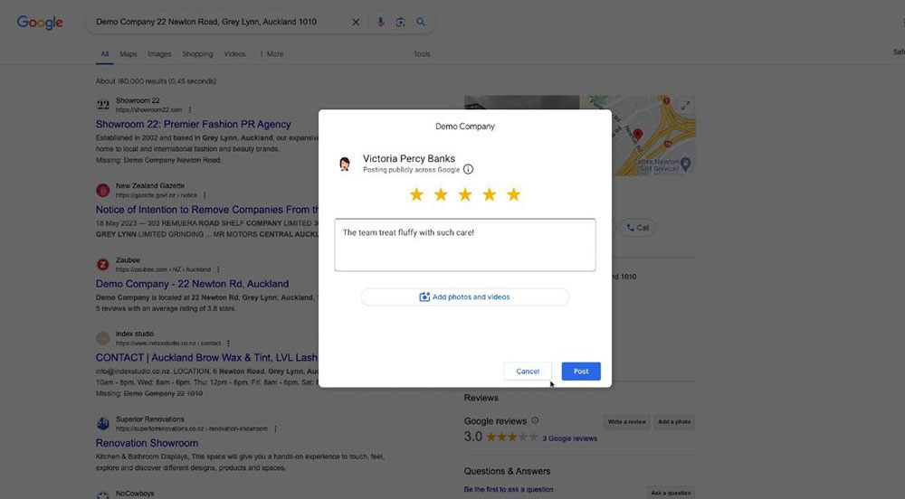Click Add photos and videos button

coord(464,297)
